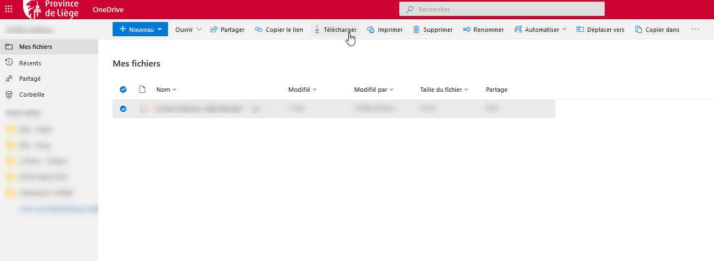Click the Télécharger download button
The image size is (714, 261).
click(x=336, y=30)
